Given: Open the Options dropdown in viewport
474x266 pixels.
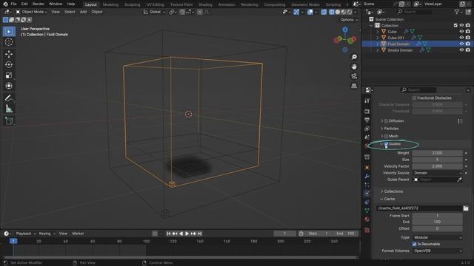Looking at the screenshot, I should pyautogui.click(x=349, y=20).
